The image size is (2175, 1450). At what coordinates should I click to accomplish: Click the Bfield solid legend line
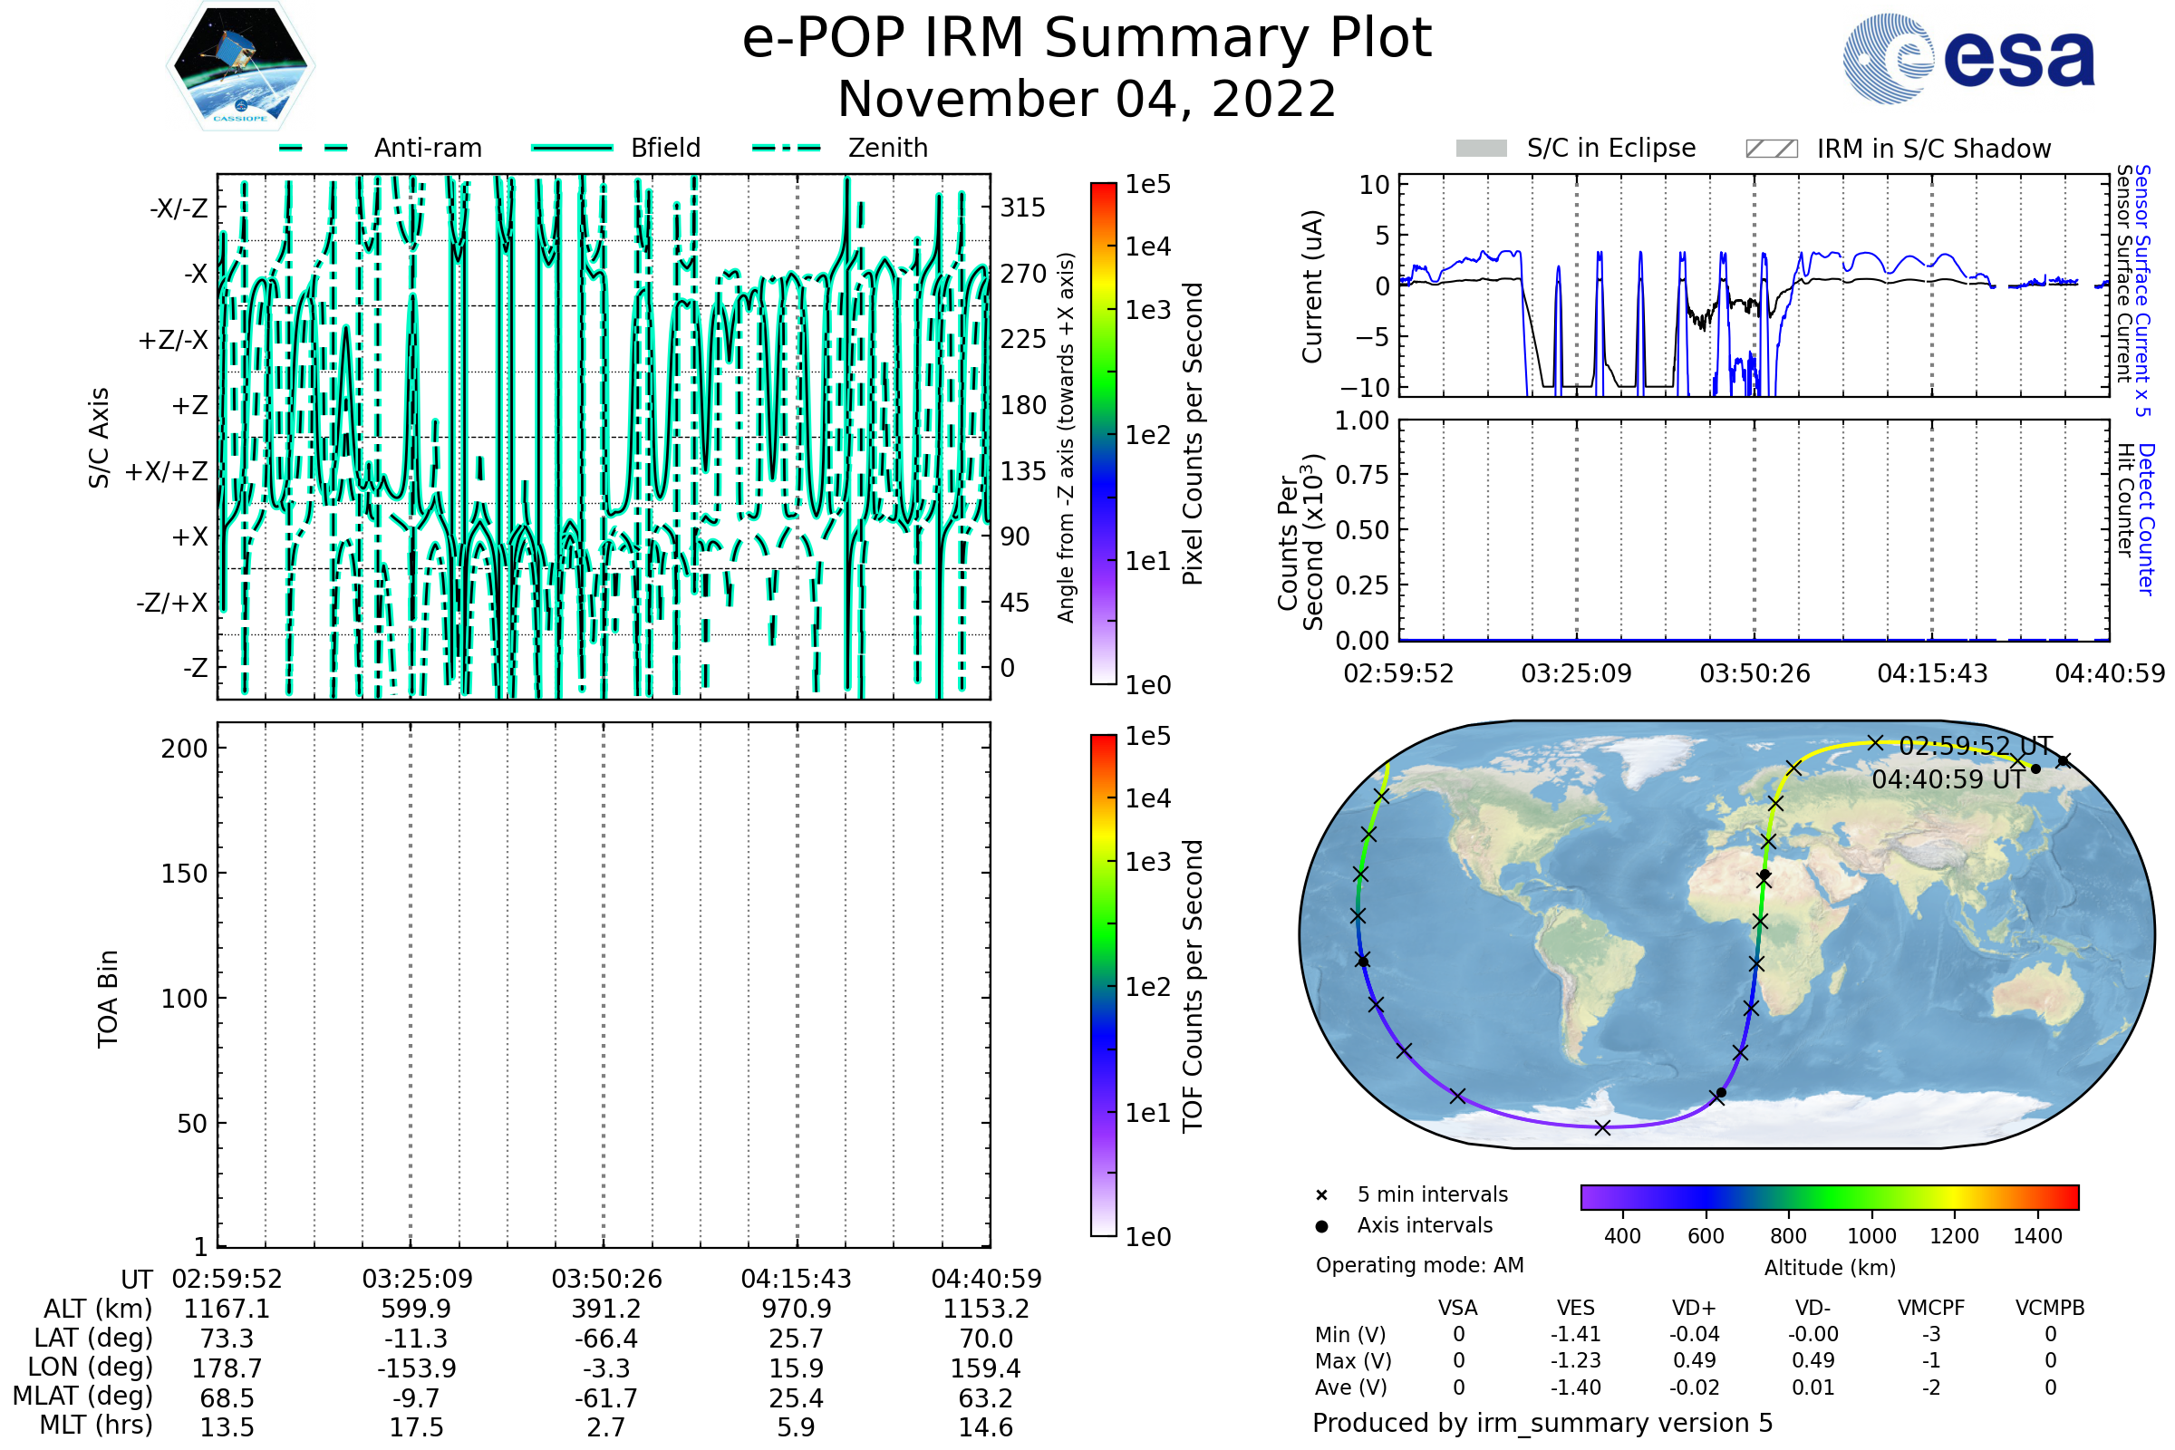[x=572, y=148]
